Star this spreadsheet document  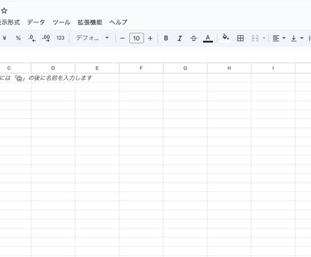pyautogui.click(x=4, y=11)
